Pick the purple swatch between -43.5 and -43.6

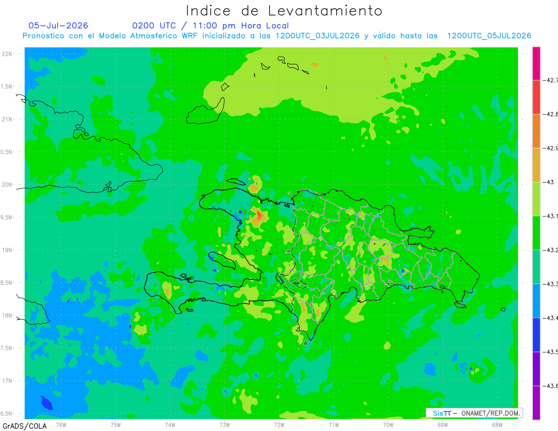(x=536, y=369)
